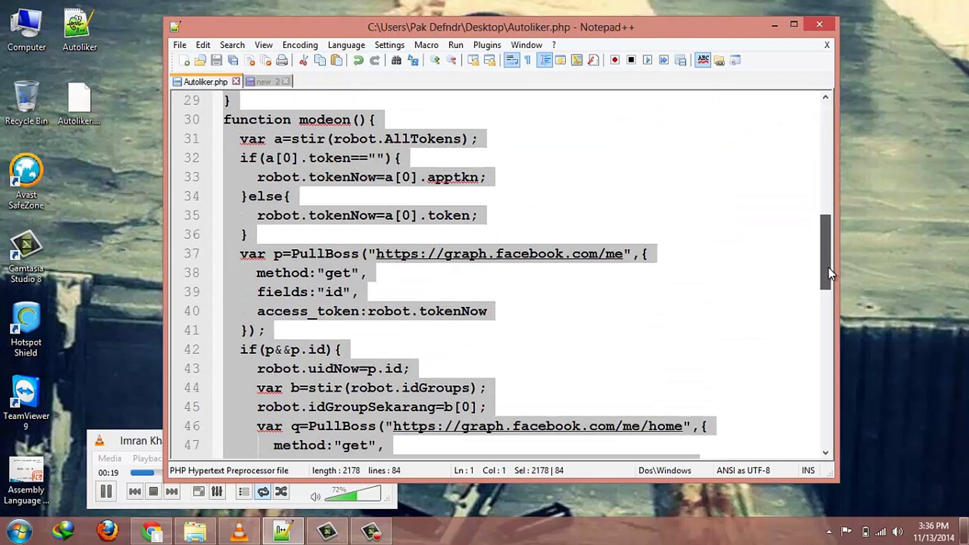Close the Autoliker.php tab
Viewport: 969px width, 545px height.
pyautogui.click(x=236, y=81)
